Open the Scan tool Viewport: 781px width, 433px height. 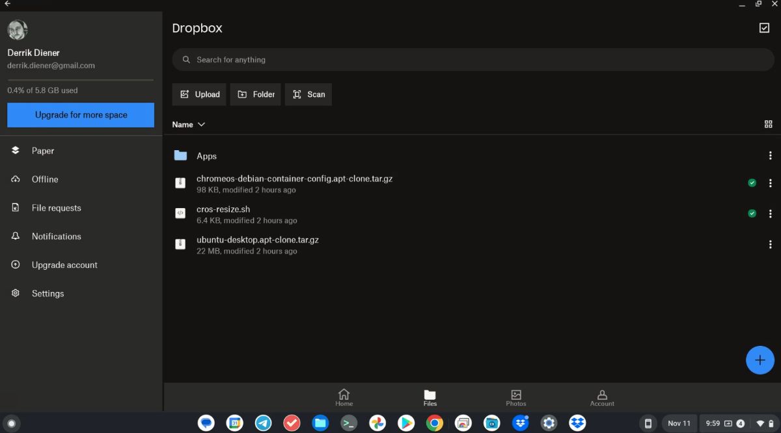click(308, 94)
